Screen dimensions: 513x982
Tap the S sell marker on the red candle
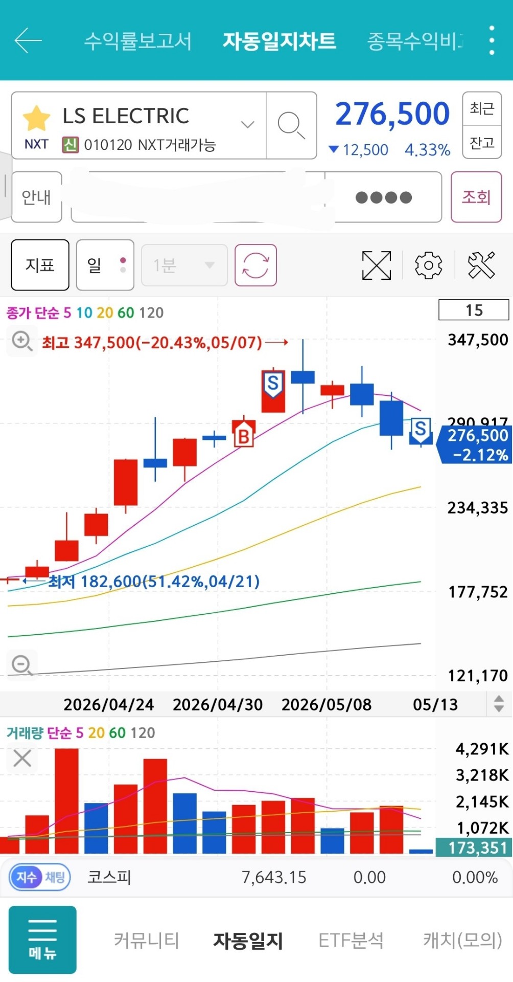click(x=273, y=384)
